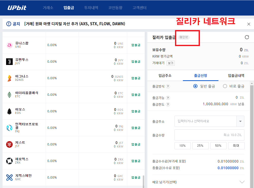Close the notice banner
Image resolution: width=254 pixels, height=188 pixels.
click(x=249, y=24)
